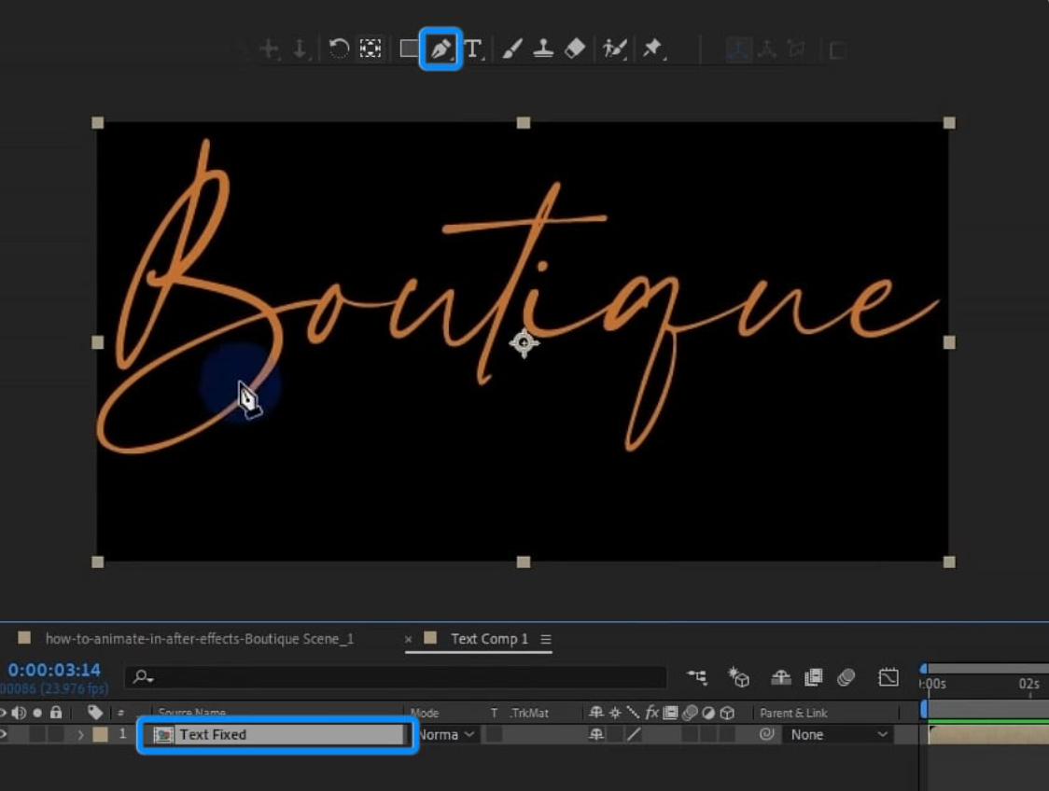This screenshot has width=1049, height=791.
Task: Click the Text Fixed layer label color swatch
Action: 101,734
